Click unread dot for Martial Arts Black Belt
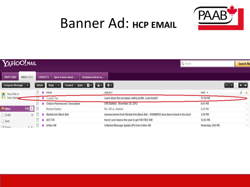Screen dimensions: 250x187 [43, 115]
